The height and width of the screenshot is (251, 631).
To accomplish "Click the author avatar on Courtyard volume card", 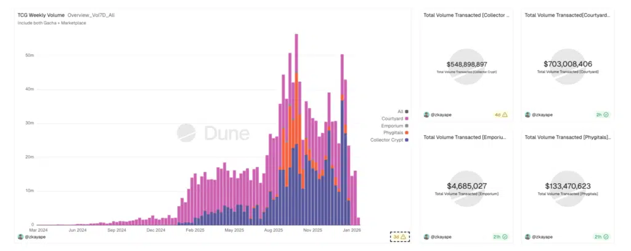I will point(528,114).
